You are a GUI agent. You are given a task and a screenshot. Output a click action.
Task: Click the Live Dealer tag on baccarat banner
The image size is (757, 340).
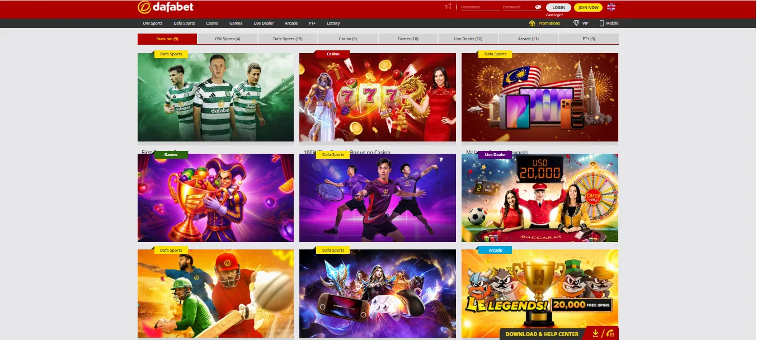(495, 155)
